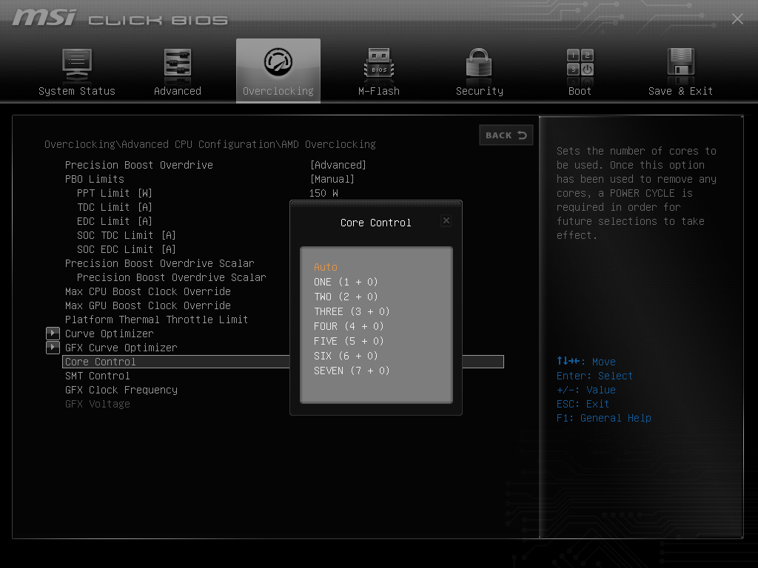Viewport: 758px width, 568px height.
Task: Choose ONE (1 + 0) core option
Action: 346,282
